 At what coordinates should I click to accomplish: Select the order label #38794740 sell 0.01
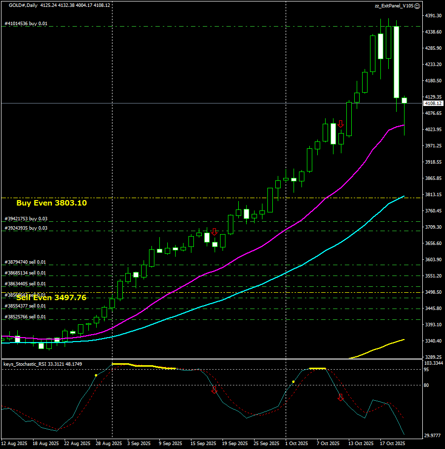click(x=25, y=262)
